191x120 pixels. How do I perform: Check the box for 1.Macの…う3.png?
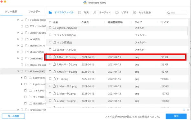(x=50, y=71)
